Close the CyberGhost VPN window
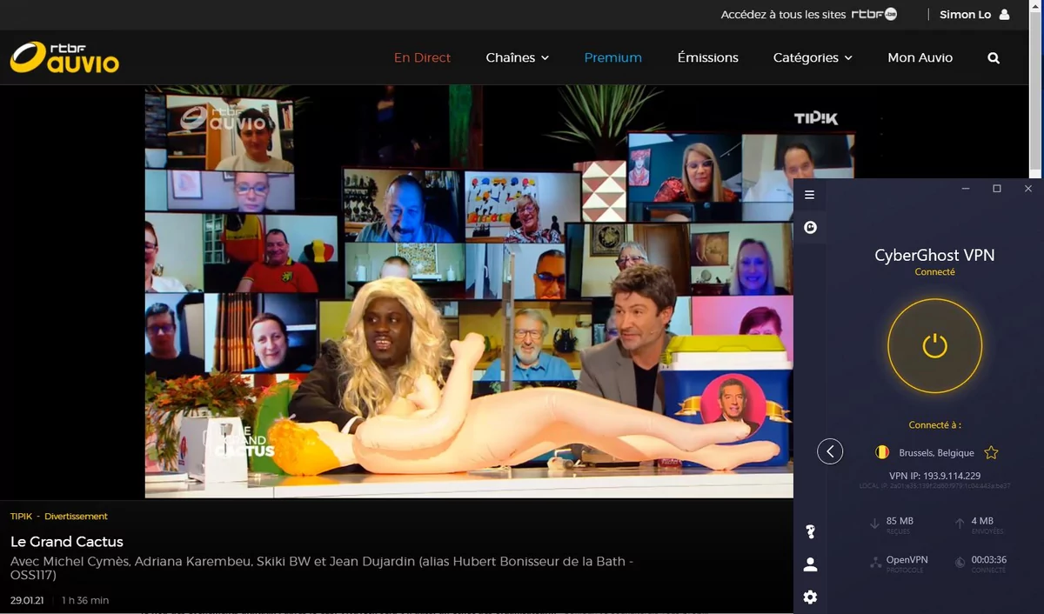 [x=1027, y=189]
